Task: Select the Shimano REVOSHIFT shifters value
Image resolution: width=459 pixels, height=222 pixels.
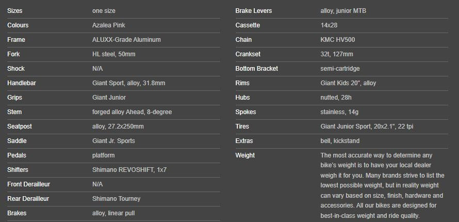Action: 129,170
